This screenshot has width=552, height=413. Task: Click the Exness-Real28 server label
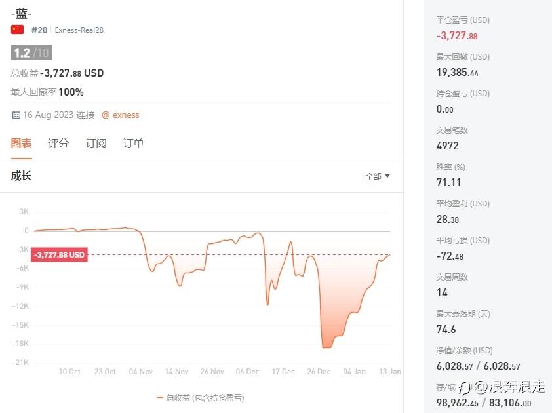coord(79,30)
